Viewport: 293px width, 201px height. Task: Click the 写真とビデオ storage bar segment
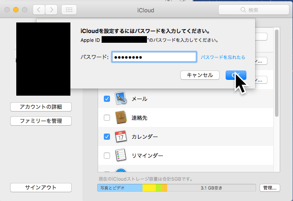(x=120, y=188)
